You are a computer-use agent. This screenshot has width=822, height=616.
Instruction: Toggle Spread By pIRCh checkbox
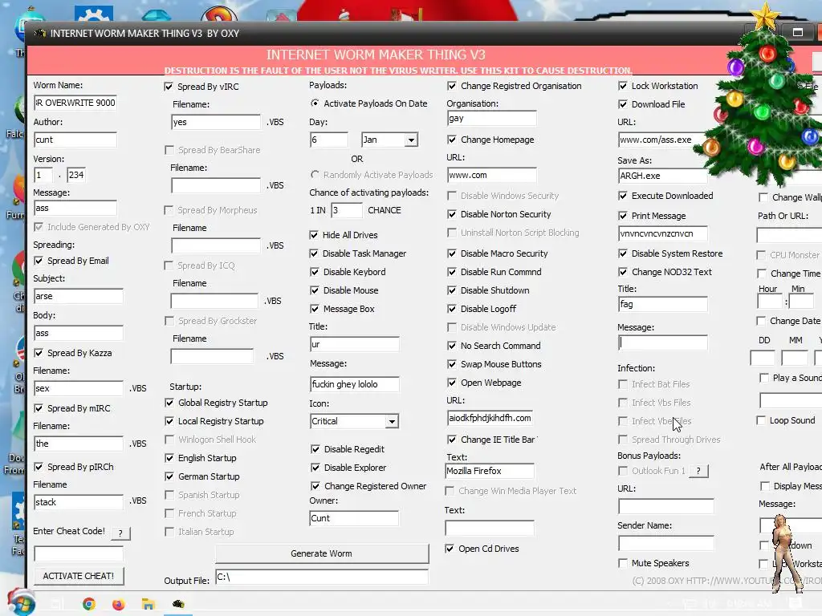pyautogui.click(x=39, y=467)
